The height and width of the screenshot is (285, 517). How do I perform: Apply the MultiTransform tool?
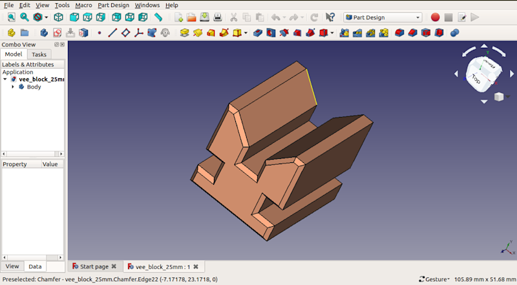(383, 33)
